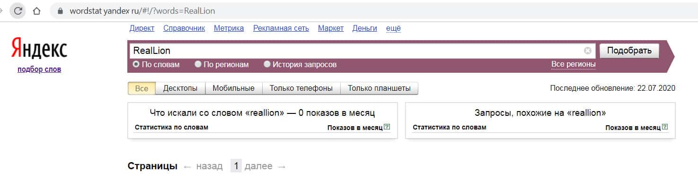Click the browser home icon
The width and height of the screenshot is (698, 190).
36,11
